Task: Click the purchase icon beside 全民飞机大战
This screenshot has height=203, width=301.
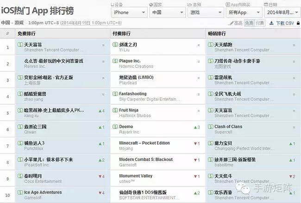Action: click(211, 94)
